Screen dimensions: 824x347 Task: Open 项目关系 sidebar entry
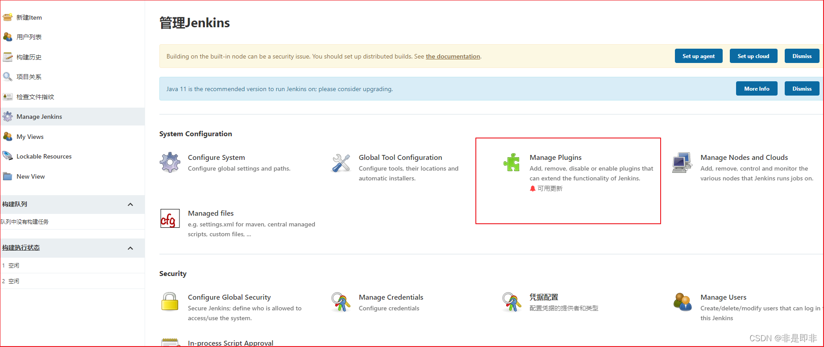[29, 77]
